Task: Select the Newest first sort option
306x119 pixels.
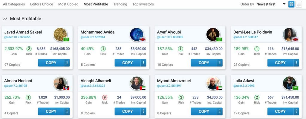Action: click(x=266, y=4)
